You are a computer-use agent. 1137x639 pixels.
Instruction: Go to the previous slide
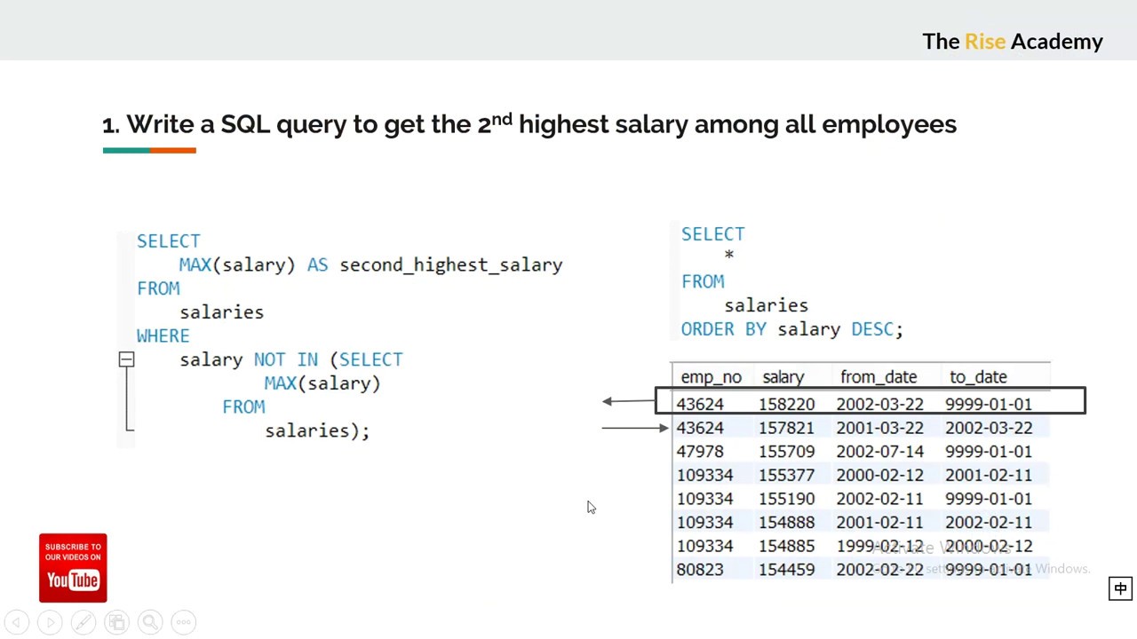pyautogui.click(x=17, y=622)
